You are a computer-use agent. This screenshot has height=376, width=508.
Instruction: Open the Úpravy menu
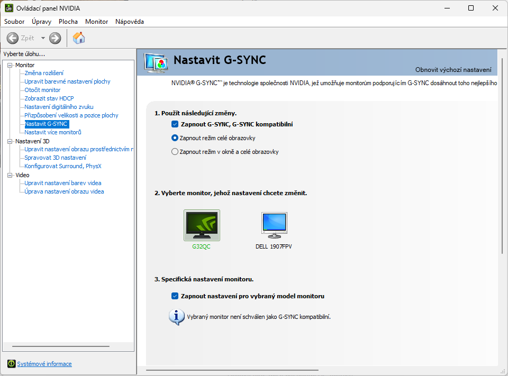tap(41, 21)
